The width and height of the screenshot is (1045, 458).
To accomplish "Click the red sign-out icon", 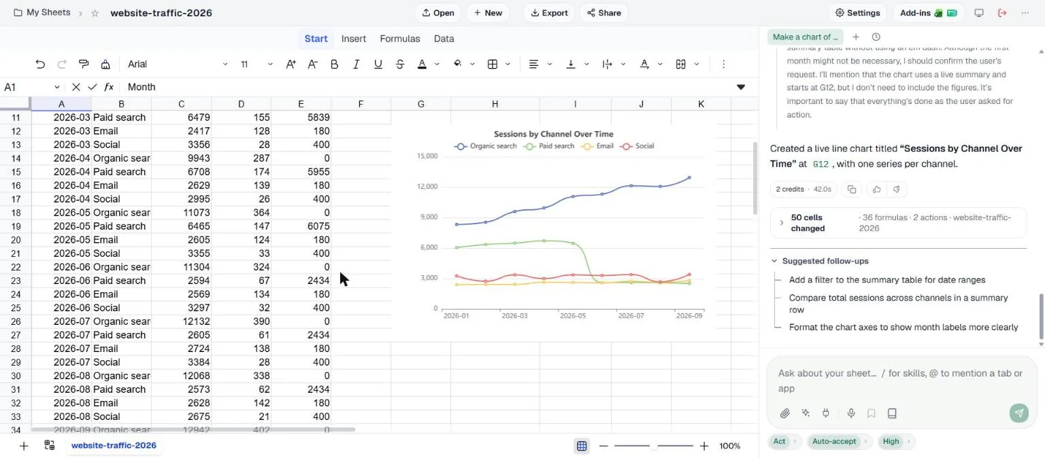I will tap(1002, 13).
